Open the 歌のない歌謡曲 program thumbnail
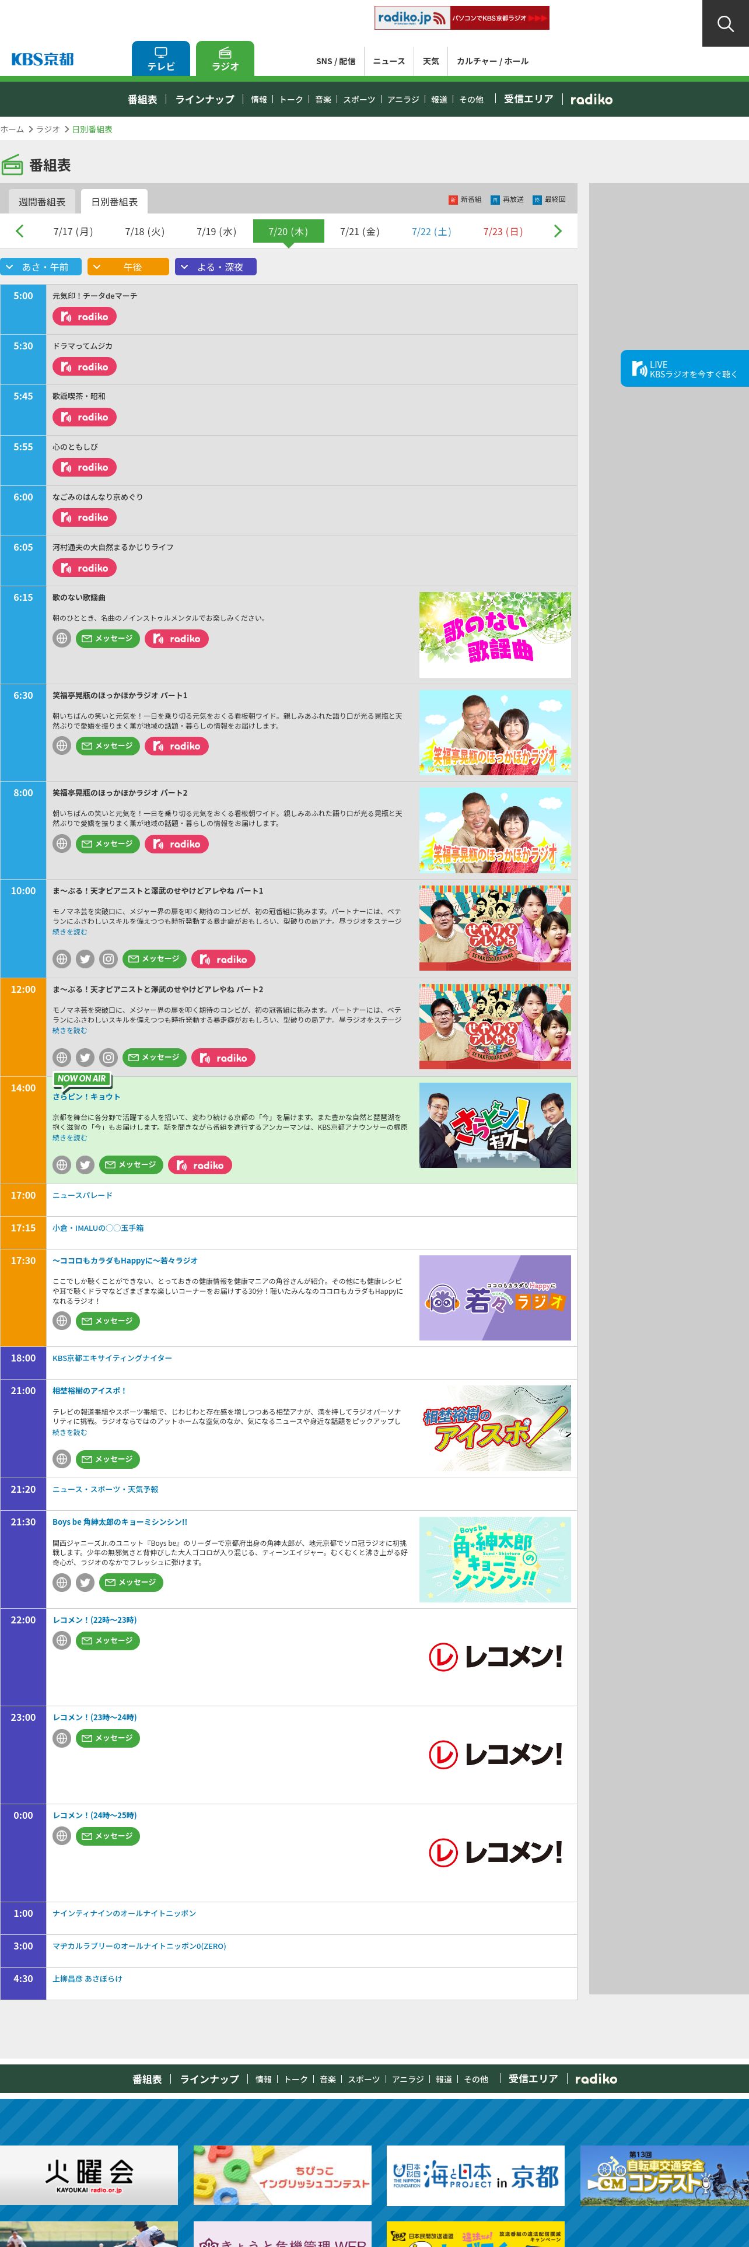 click(495, 635)
